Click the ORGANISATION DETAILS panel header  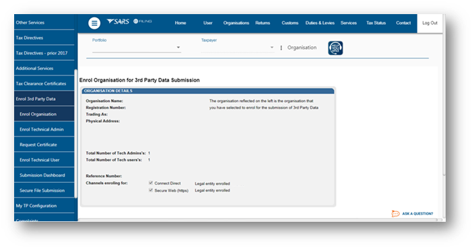[208, 91]
